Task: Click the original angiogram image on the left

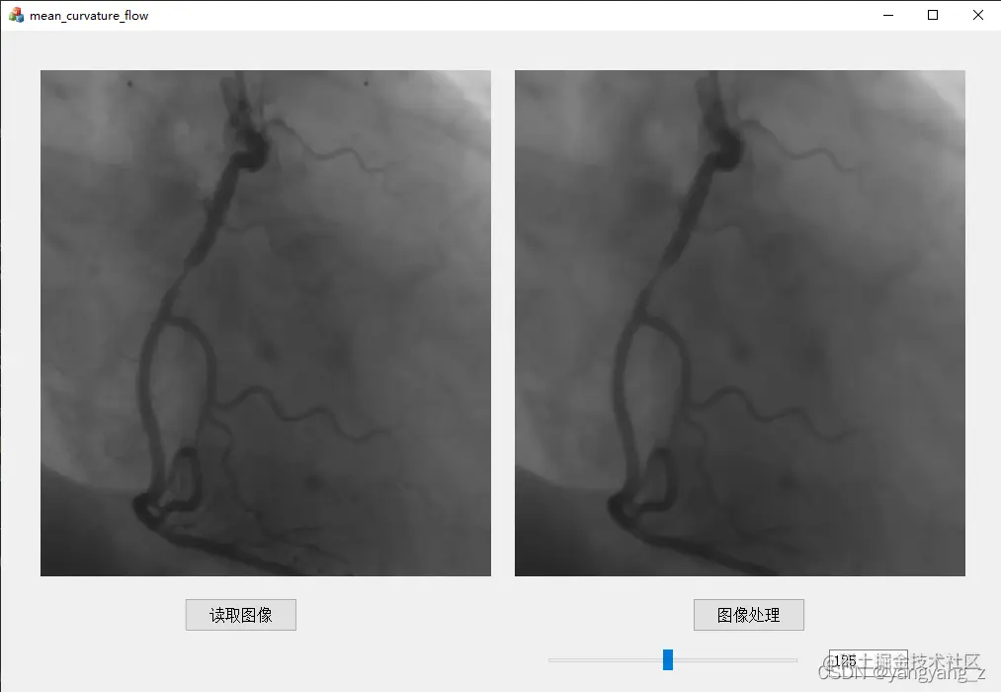Action: [x=266, y=323]
